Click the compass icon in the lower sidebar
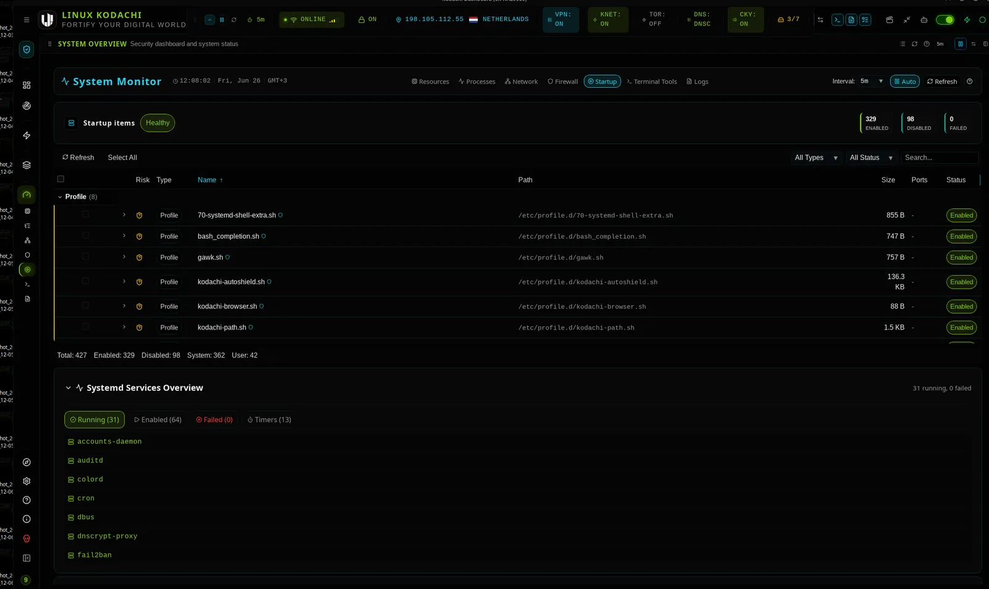This screenshot has height=589, width=989. pyautogui.click(x=27, y=462)
